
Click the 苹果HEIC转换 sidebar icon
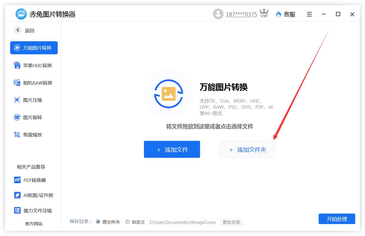tap(17, 65)
